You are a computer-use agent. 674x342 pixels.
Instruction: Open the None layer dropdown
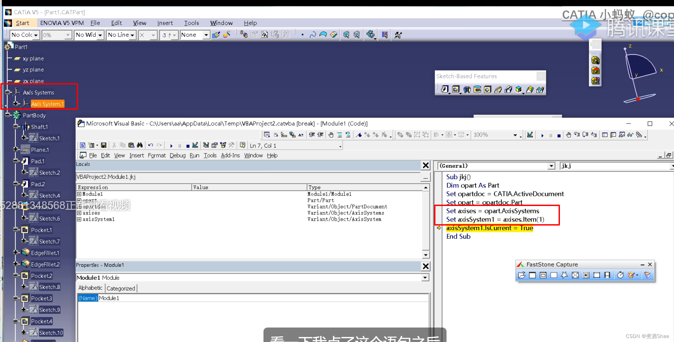[206, 35]
